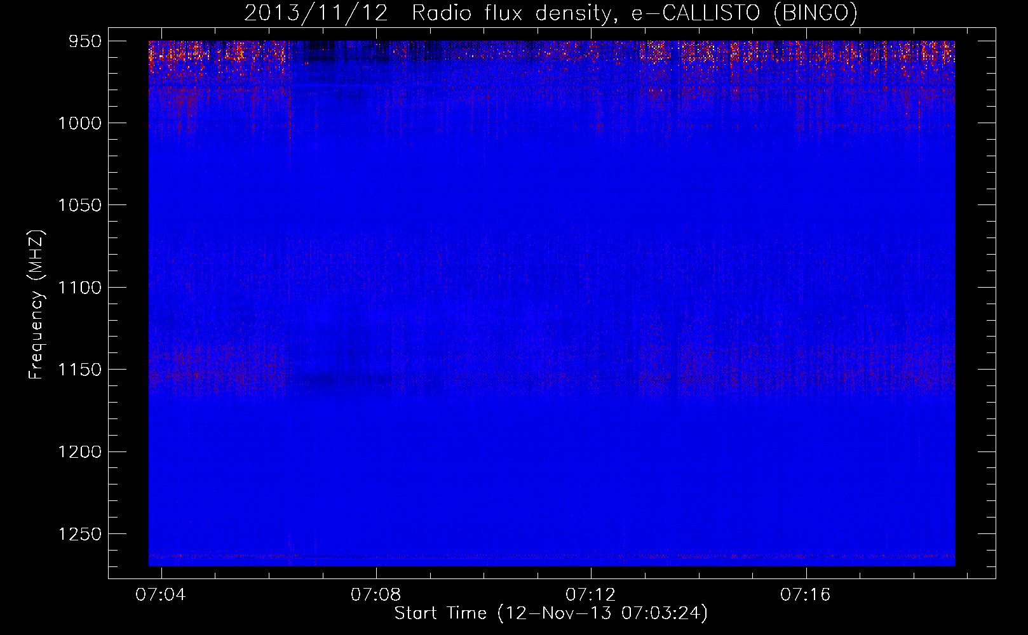Click the 950 frequency tick label
Screen dimensions: 1028x635
tap(85, 41)
